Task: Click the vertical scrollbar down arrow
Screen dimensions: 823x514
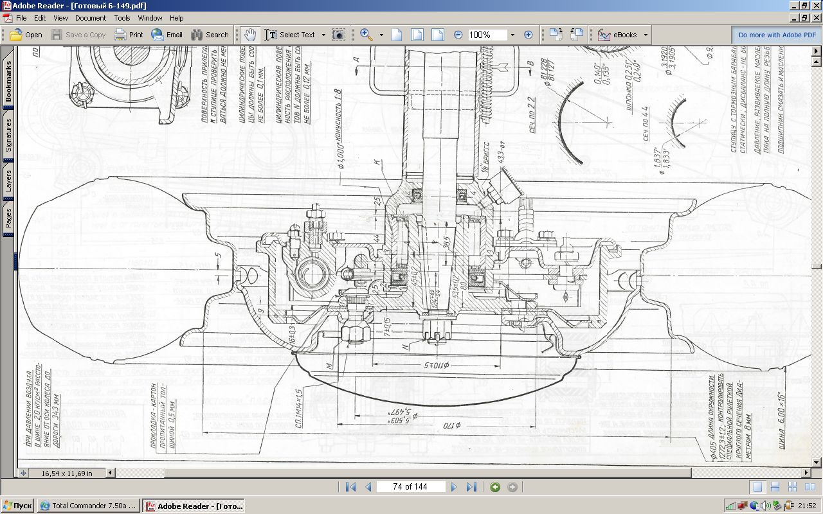Action: pos(817,463)
